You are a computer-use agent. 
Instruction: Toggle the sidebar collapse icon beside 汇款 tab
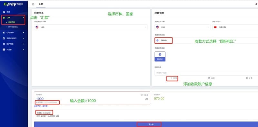33,4
